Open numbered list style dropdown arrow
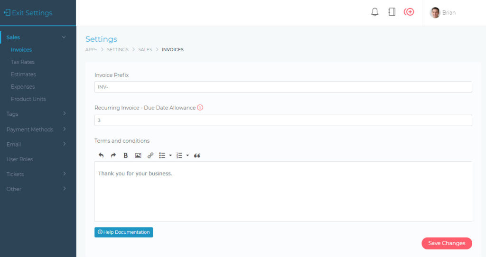486x257 pixels. [187, 156]
